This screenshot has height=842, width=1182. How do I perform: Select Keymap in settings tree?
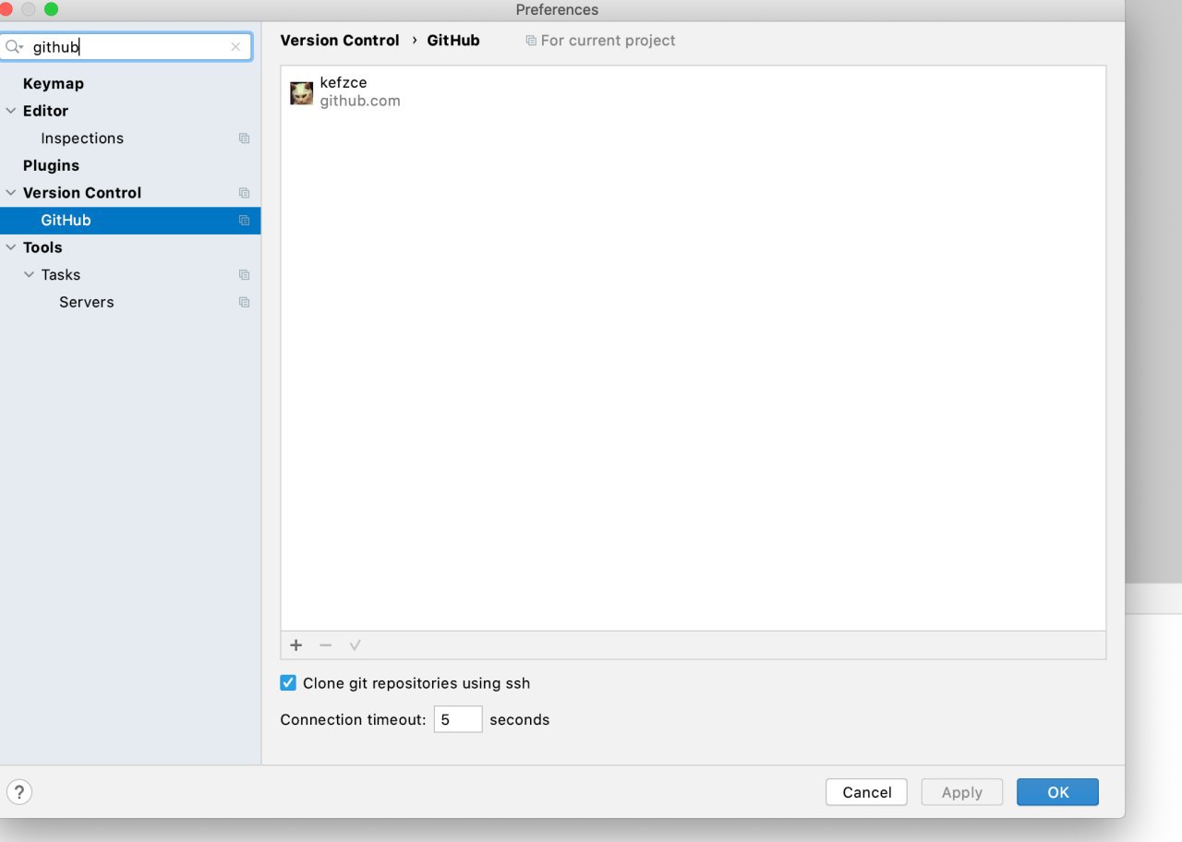click(54, 84)
